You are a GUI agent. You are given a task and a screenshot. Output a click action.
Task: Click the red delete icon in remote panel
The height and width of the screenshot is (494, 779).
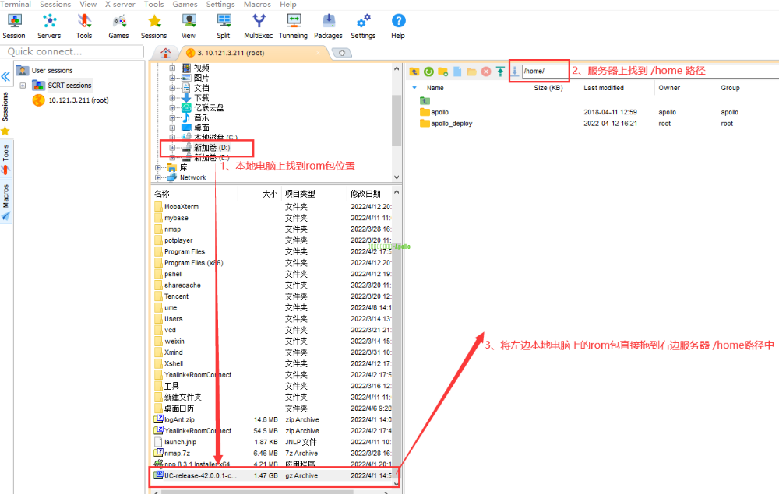486,72
